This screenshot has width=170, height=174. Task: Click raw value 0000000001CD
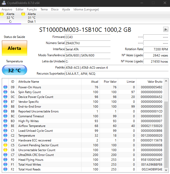(151, 111)
